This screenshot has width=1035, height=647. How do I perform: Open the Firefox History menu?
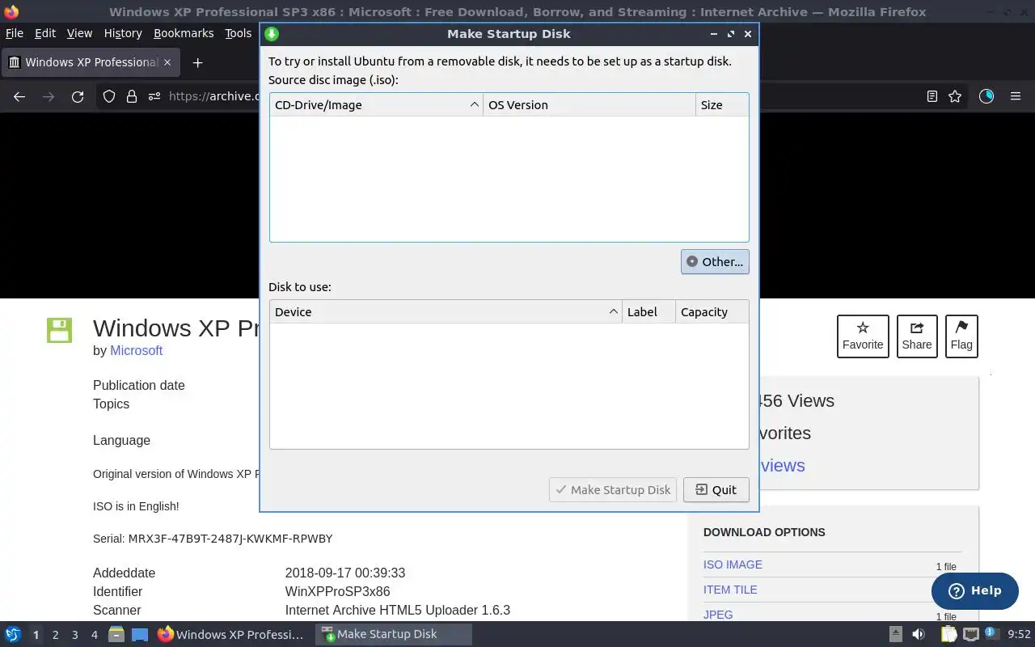(123, 33)
